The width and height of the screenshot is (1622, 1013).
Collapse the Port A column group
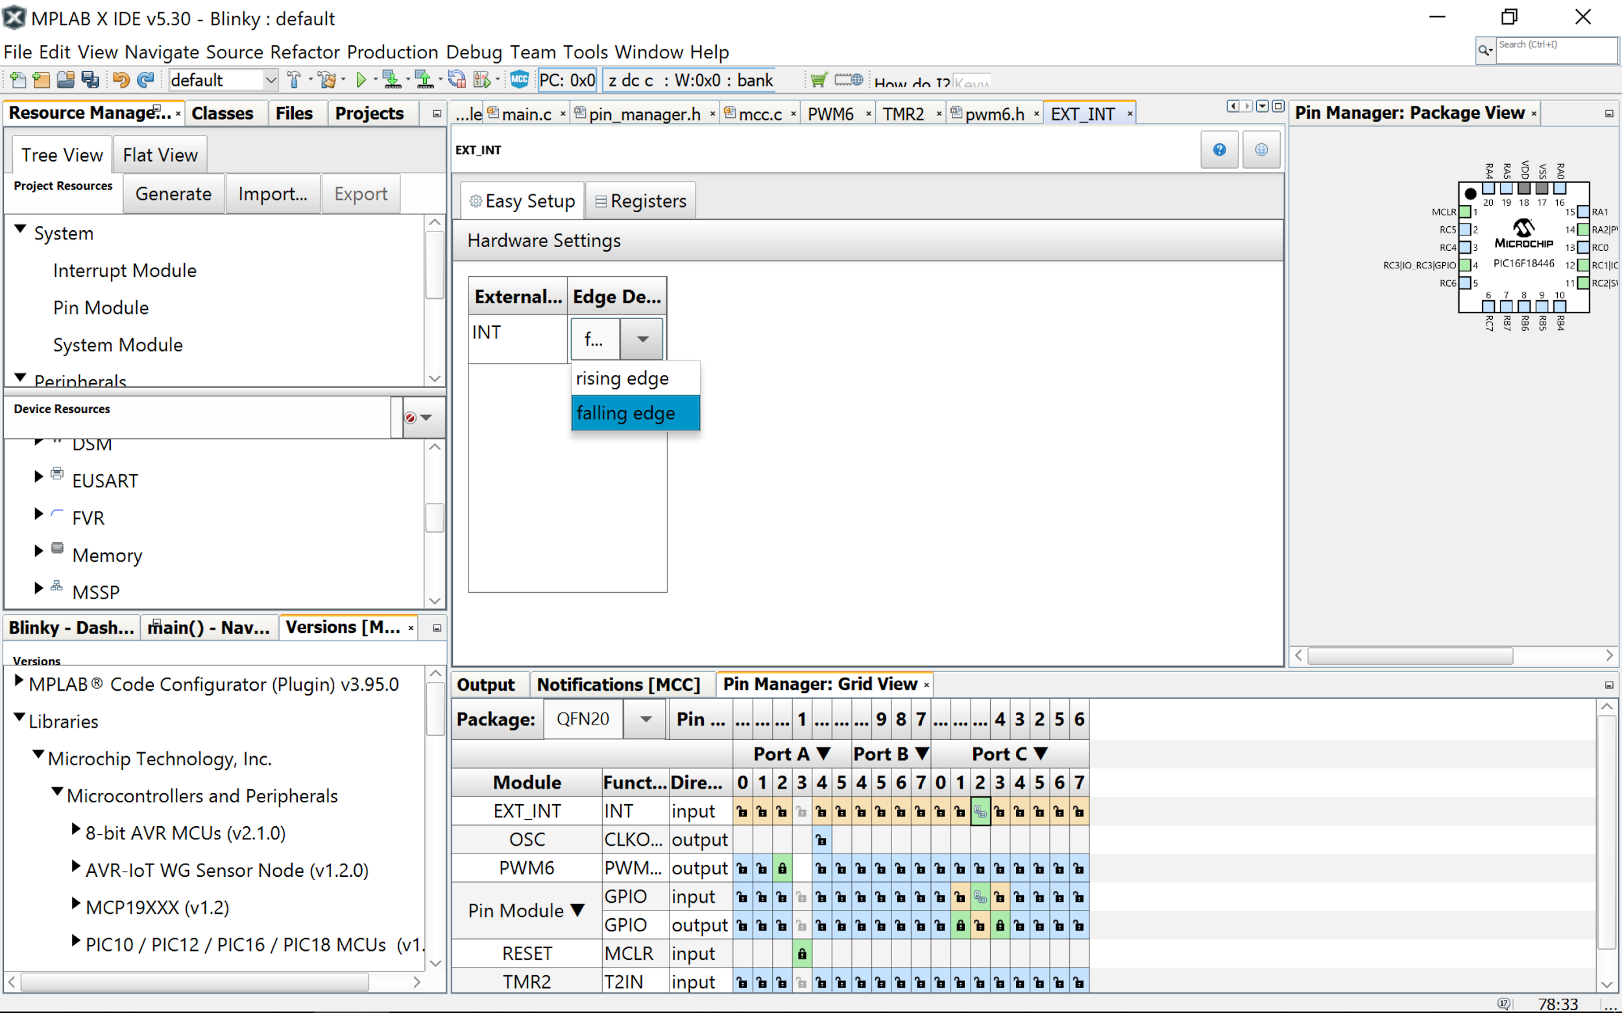pos(824,754)
